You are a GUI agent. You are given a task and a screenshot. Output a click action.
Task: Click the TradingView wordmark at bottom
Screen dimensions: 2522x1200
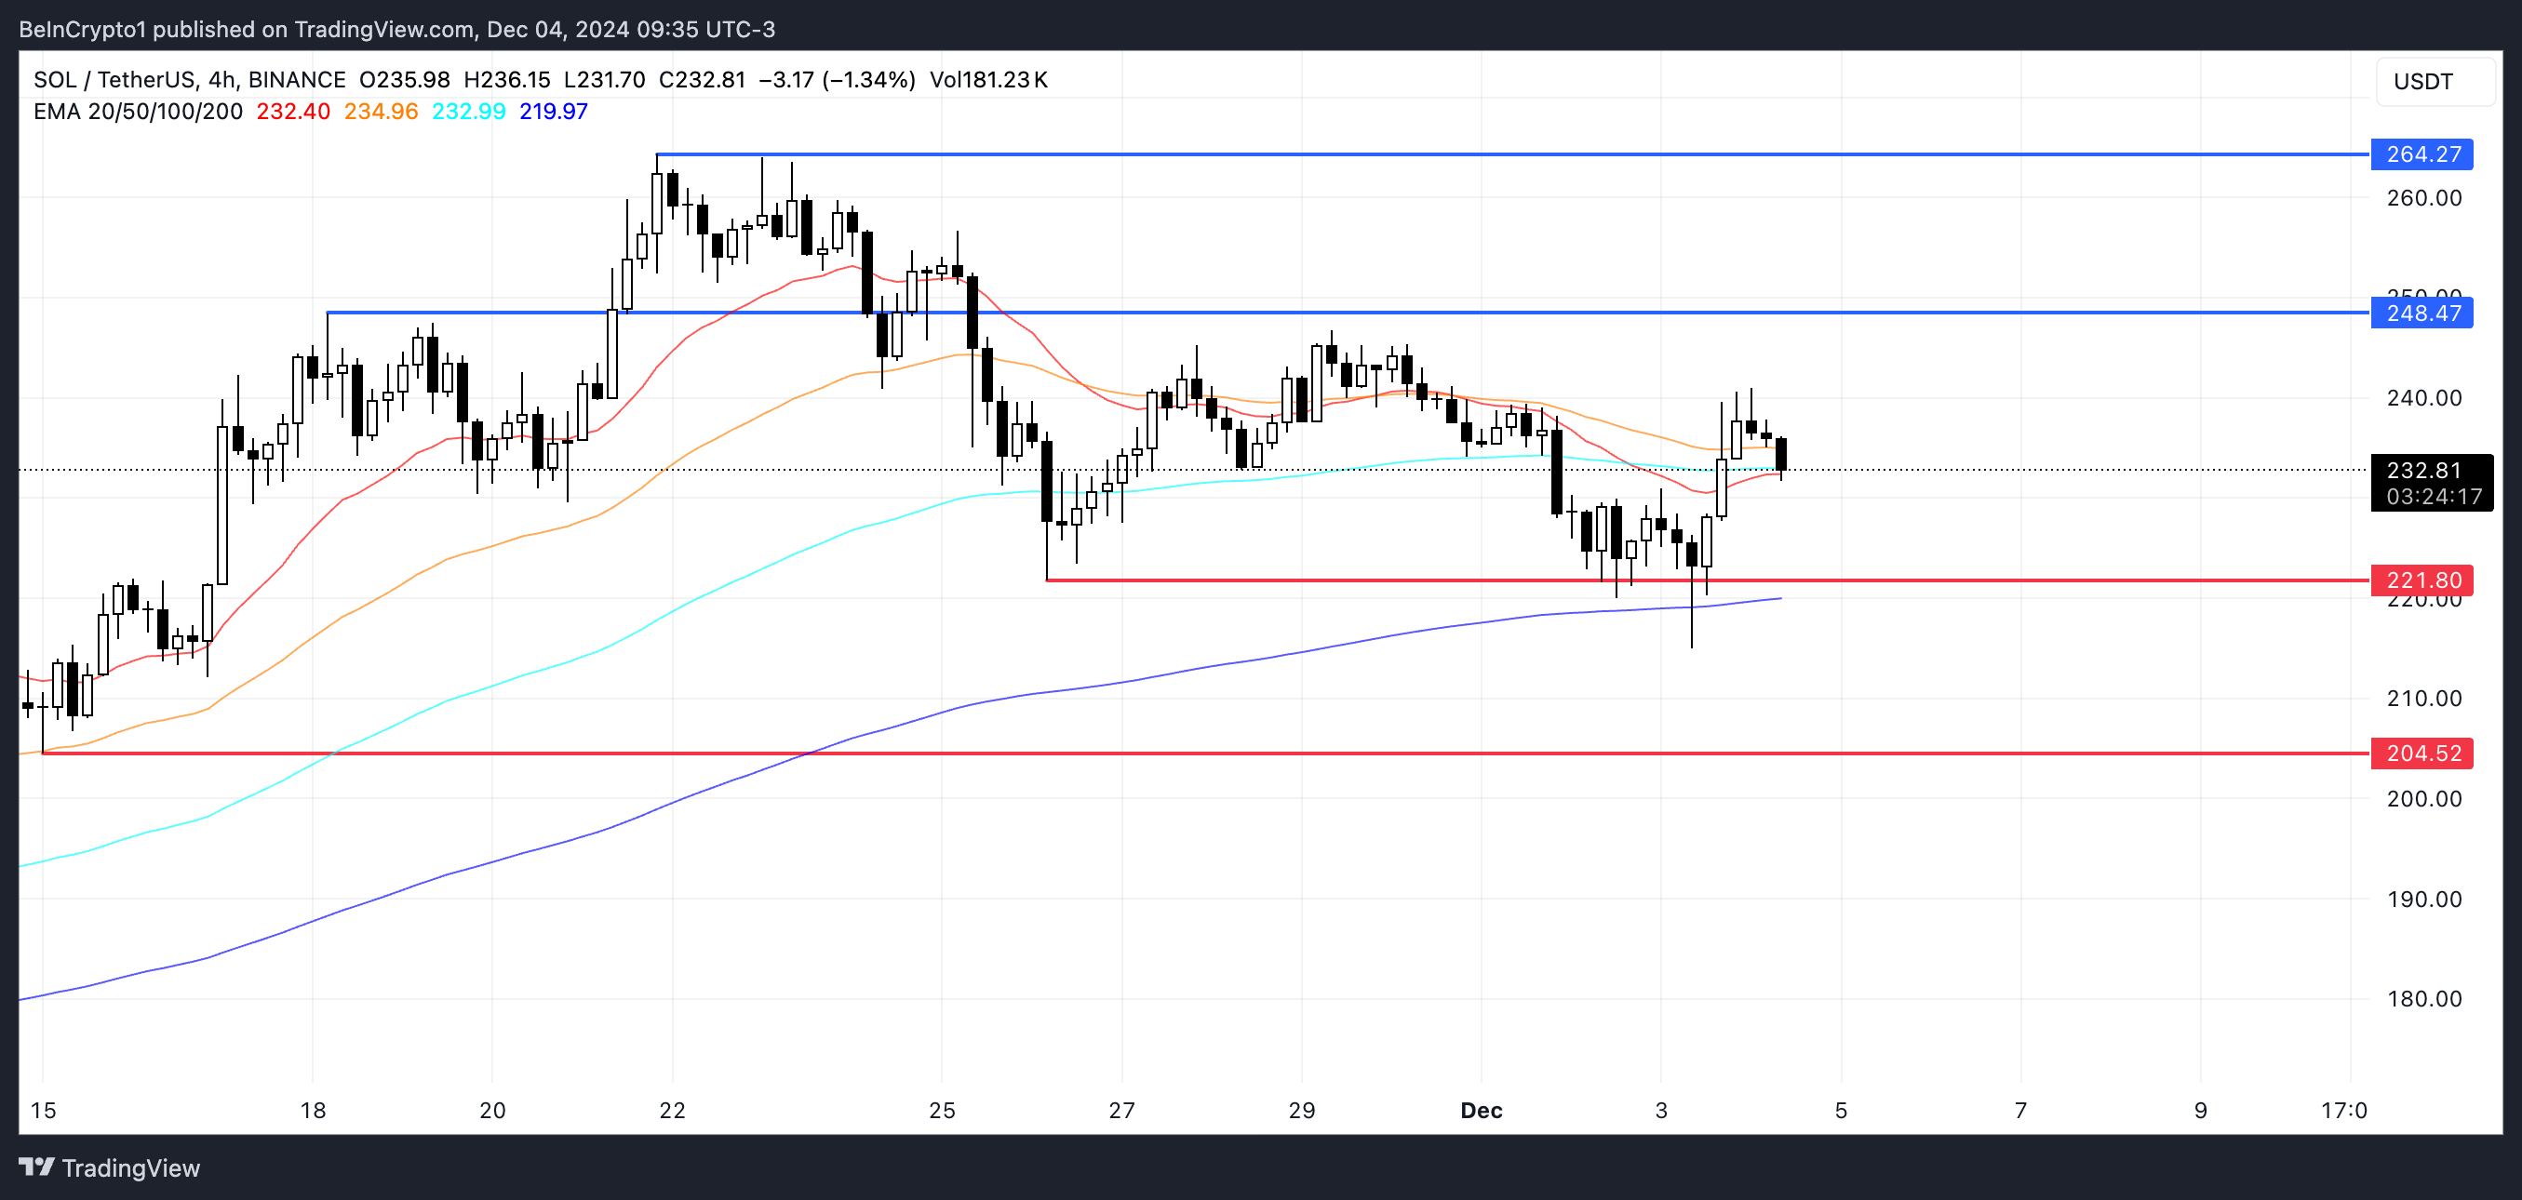pos(131,1167)
